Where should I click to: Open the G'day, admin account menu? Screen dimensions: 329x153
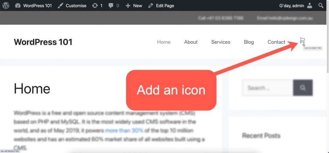(x=296, y=6)
